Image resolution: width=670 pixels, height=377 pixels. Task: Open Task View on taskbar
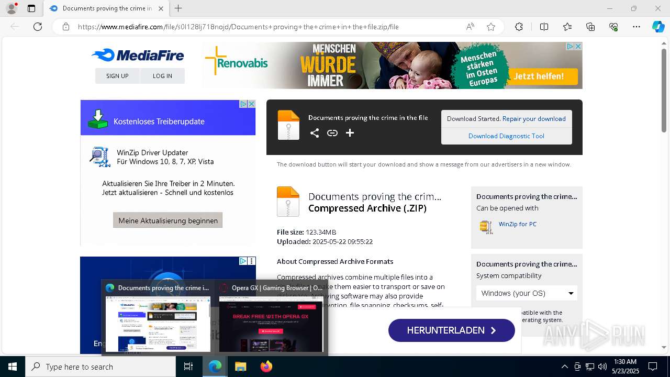click(x=188, y=367)
